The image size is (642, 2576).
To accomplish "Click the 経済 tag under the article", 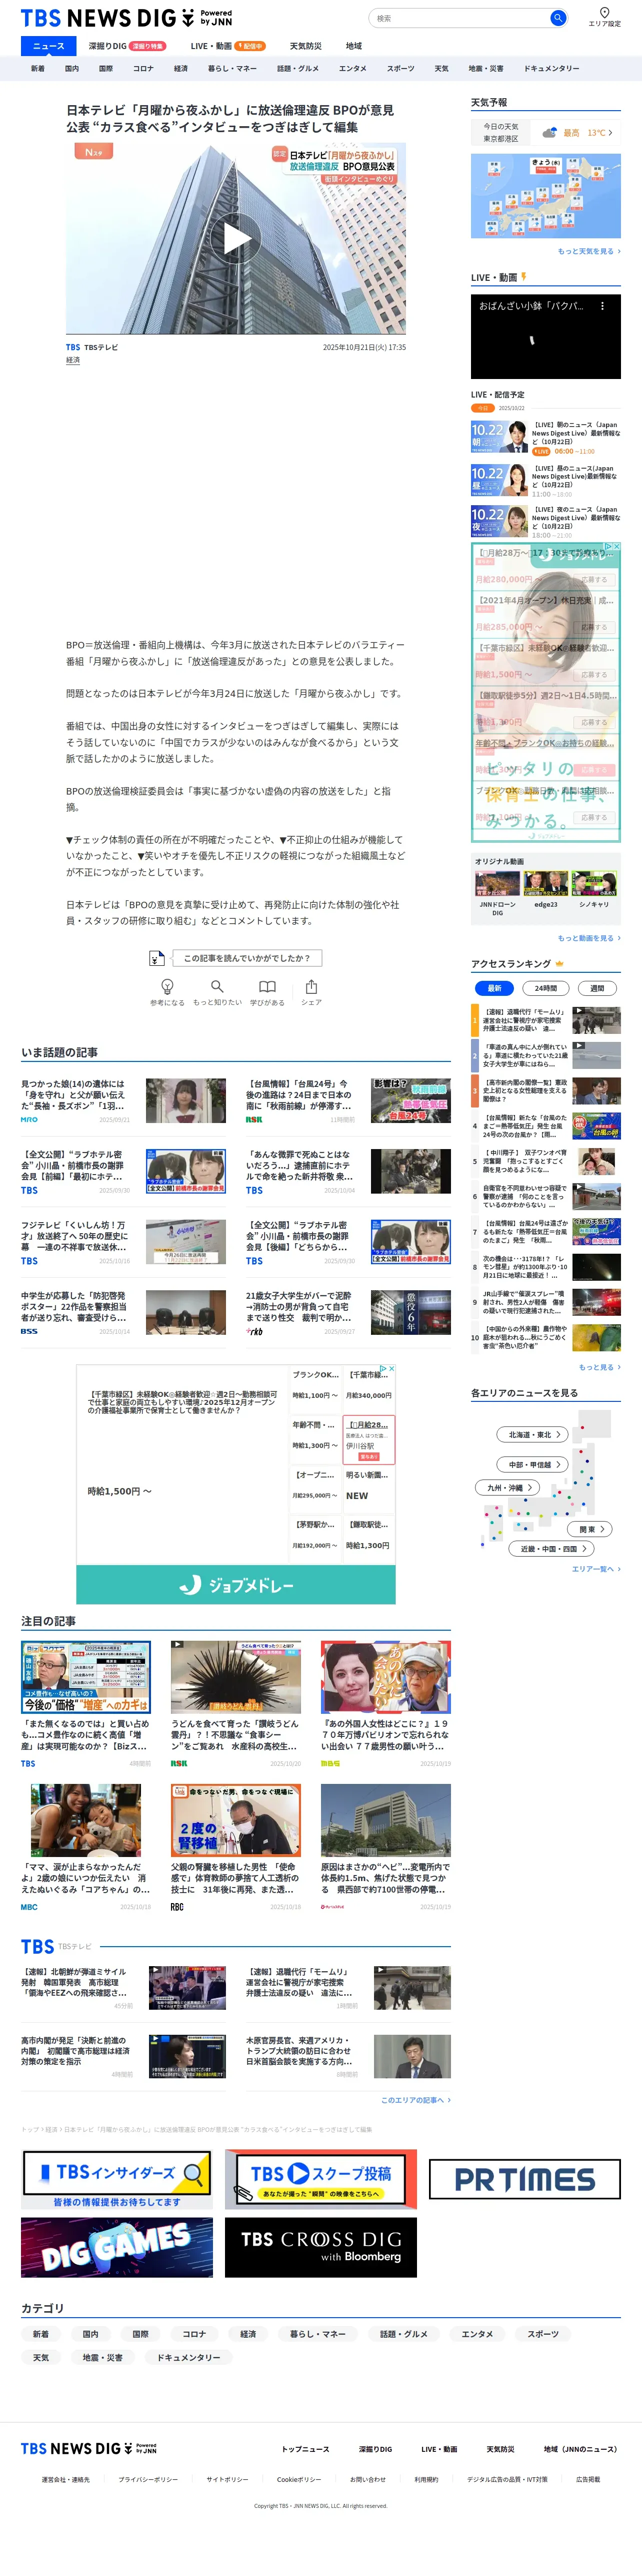I will [73, 360].
